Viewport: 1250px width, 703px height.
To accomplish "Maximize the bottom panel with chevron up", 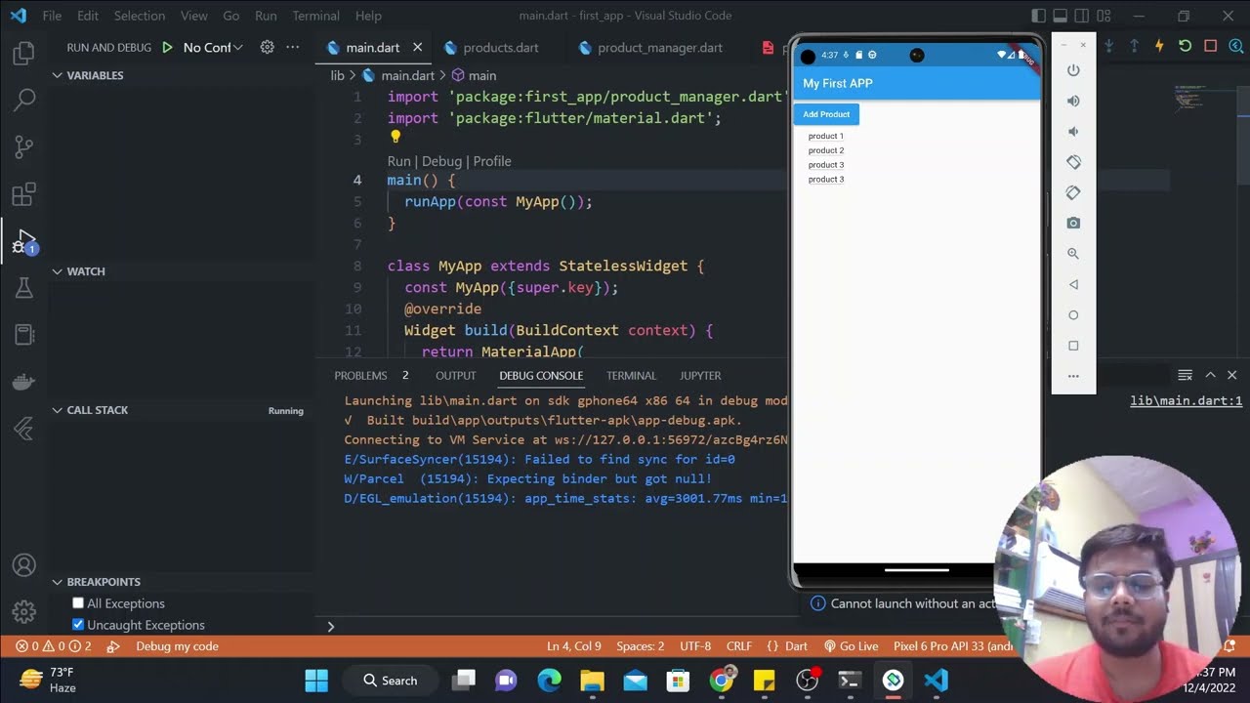I will click(x=1210, y=375).
